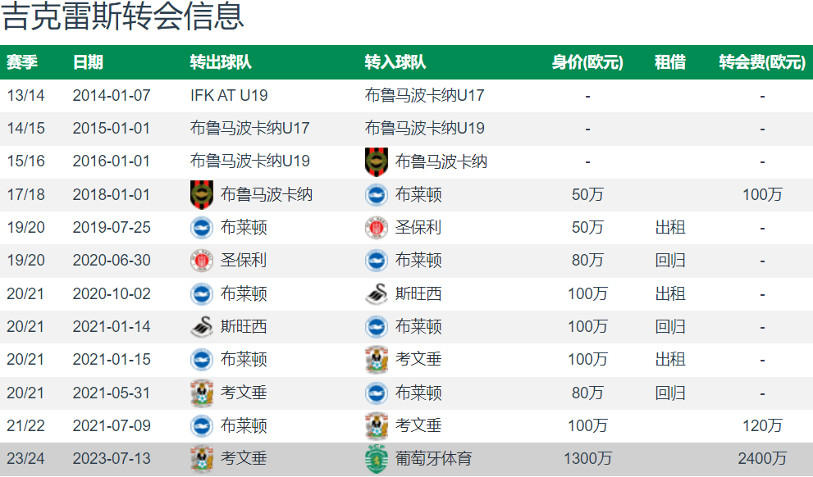The height and width of the screenshot is (477, 813).
Task: Click Coventry crest in 2021-01-15 row
Action: click(x=377, y=360)
